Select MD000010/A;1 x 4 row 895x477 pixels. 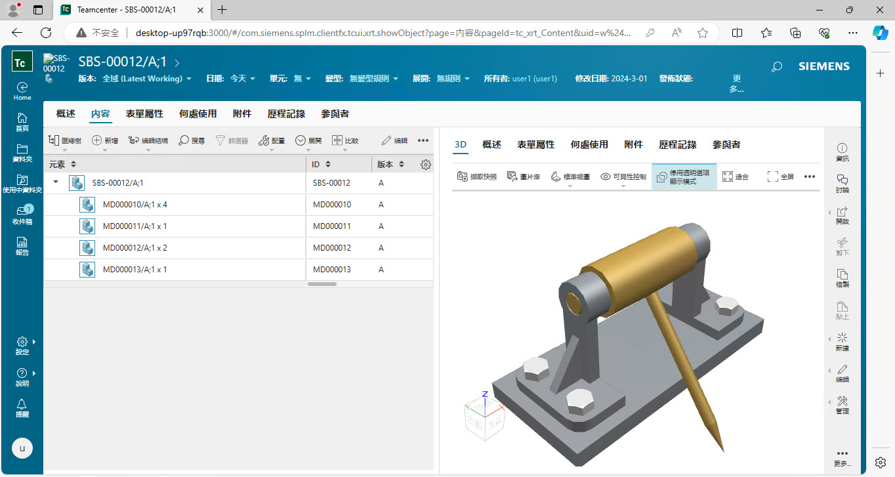click(238, 205)
